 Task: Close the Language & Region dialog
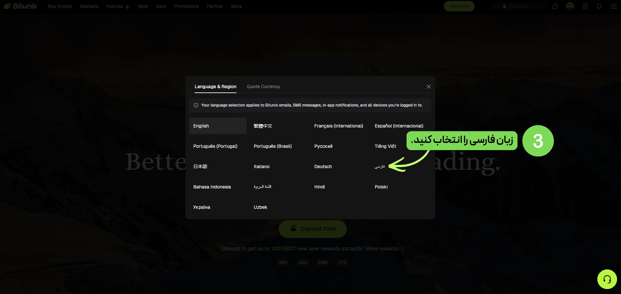pyautogui.click(x=429, y=87)
